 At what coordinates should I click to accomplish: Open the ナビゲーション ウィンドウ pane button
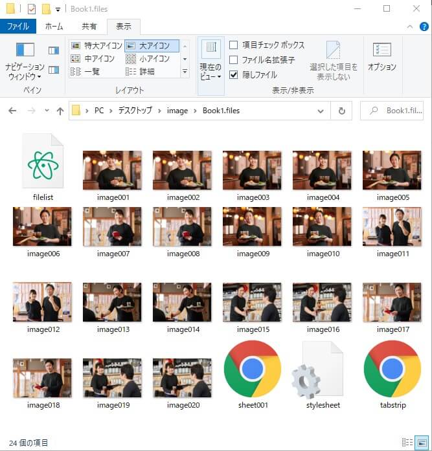pyautogui.click(x=25, y=61)
